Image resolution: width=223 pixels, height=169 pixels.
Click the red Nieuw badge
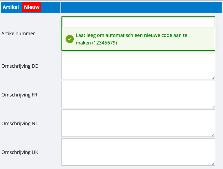tap(32, 7)
